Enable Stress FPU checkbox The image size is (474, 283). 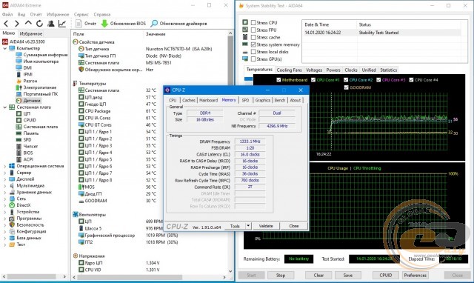pos(253,30)
